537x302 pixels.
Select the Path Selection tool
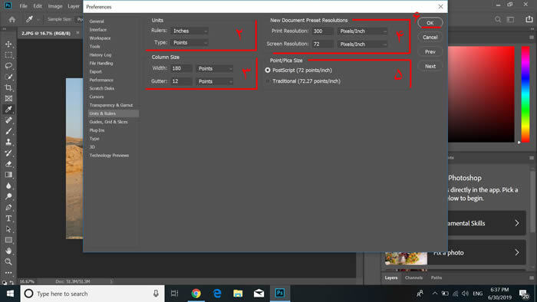point(8,229)
